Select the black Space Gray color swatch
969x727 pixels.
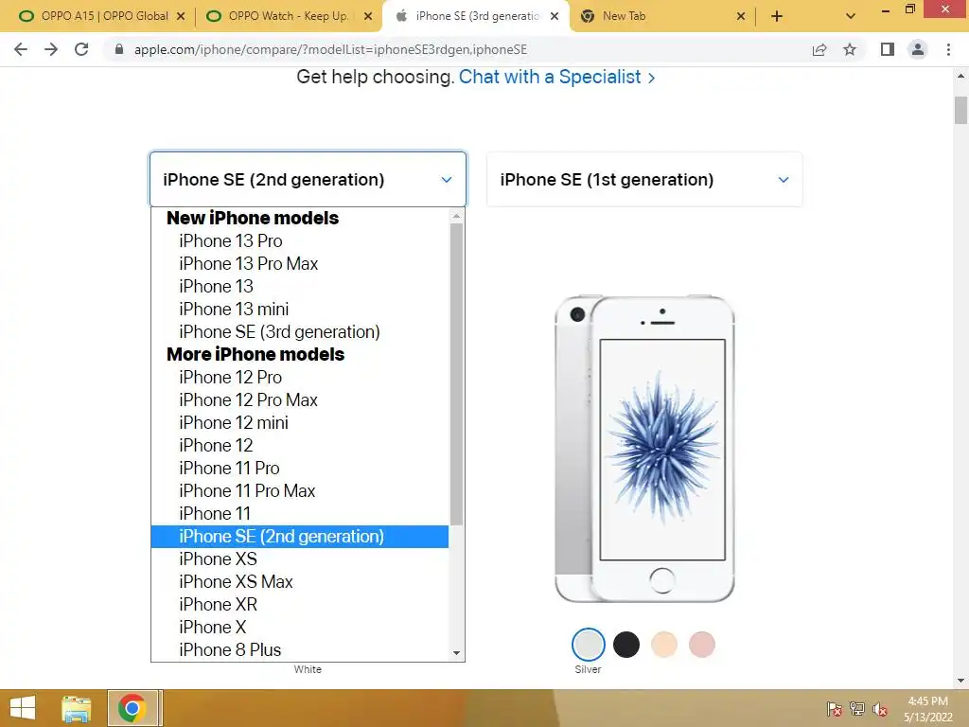(x=626, y=645)
